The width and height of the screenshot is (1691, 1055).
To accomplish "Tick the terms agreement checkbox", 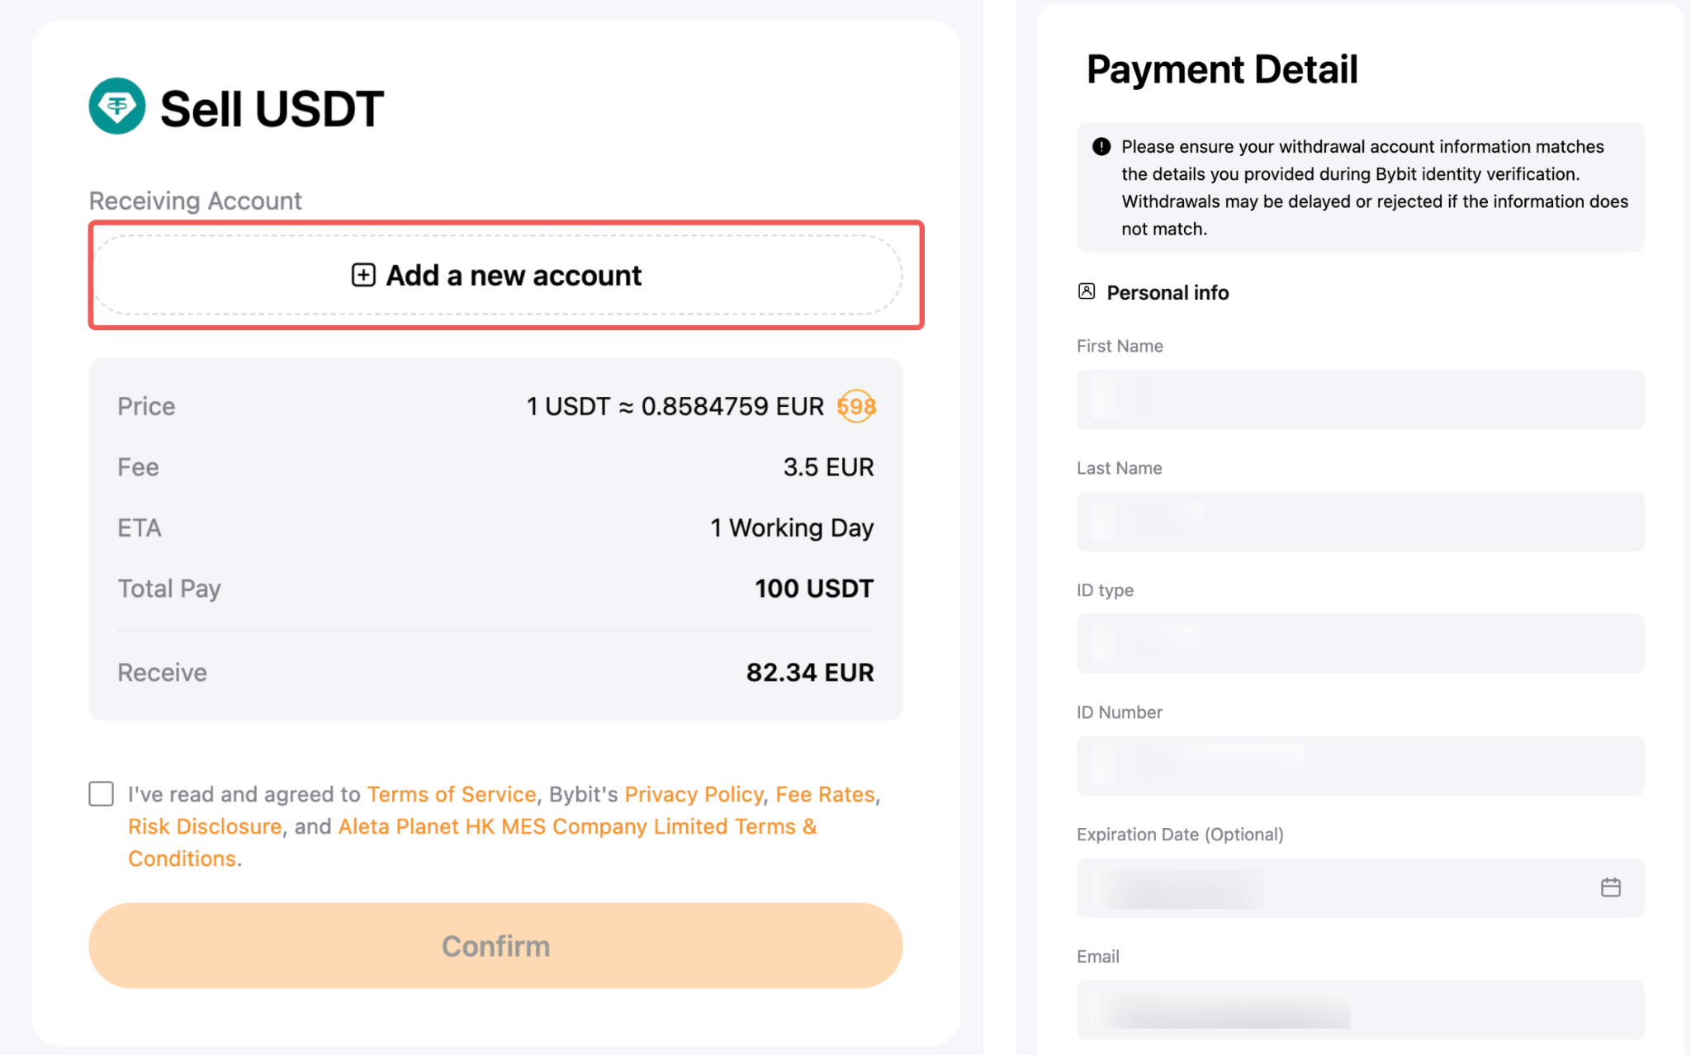I will (101, 794).
